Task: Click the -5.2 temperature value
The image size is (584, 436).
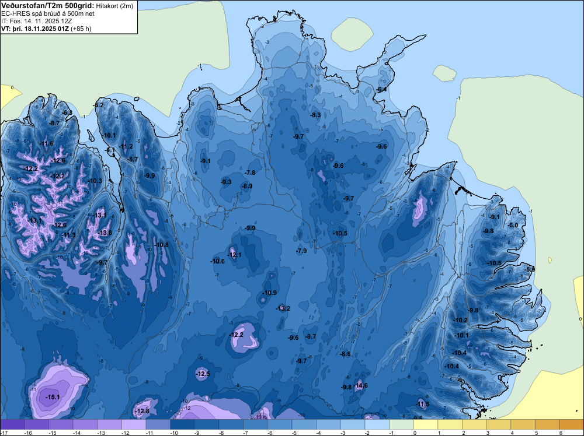Action: point(98,105)
